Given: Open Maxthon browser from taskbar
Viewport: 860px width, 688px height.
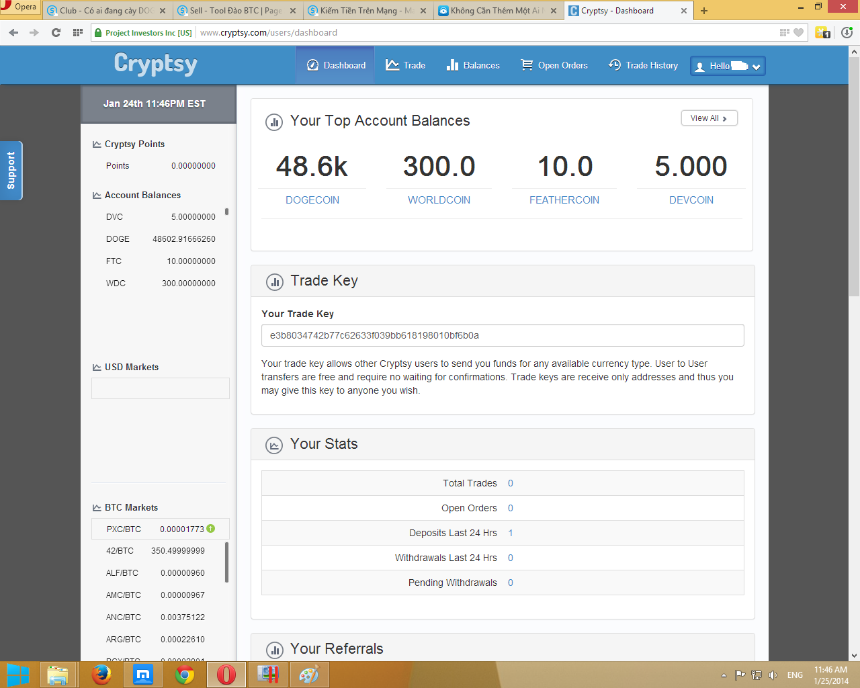Looking at the screenshot, I should click(x=143, y=675).
